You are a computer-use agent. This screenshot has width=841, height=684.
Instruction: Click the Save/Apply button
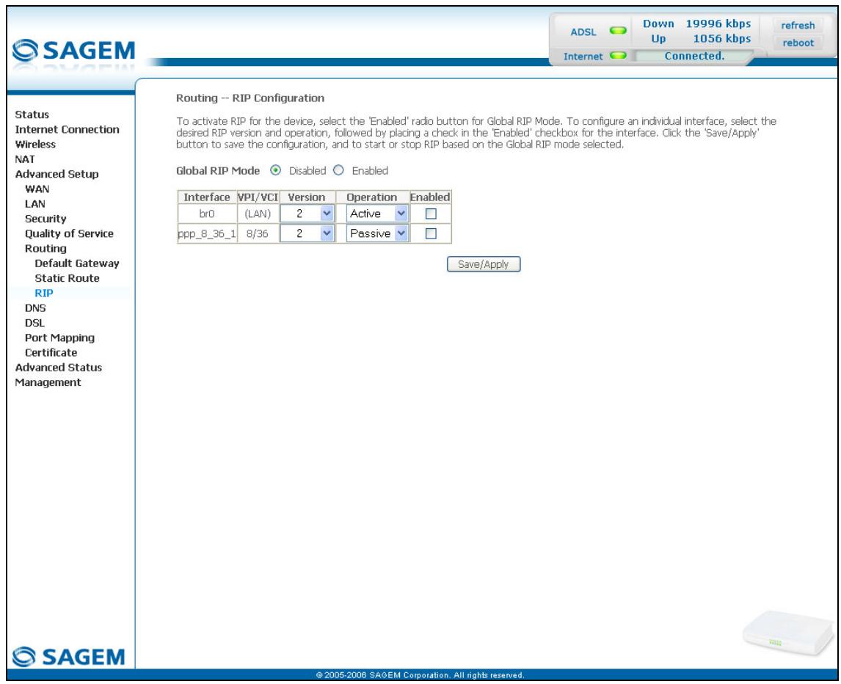pyautogui.click(x=484, y=264)
